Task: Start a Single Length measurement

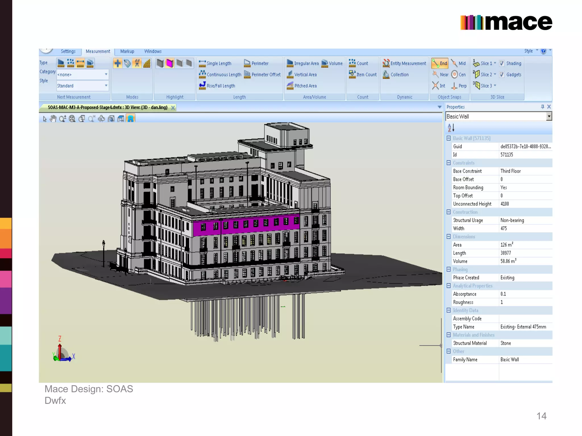Action: pyautogui.click(x=215, y=63)
